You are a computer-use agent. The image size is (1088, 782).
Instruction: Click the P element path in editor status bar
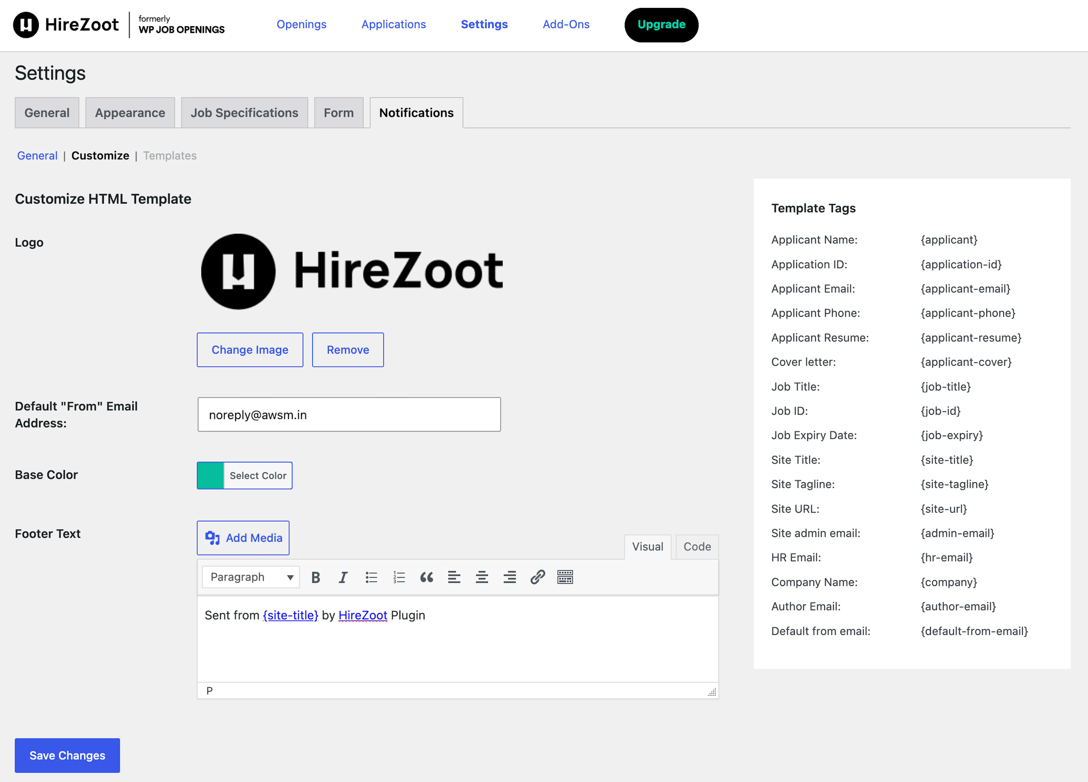coord(210,691)
